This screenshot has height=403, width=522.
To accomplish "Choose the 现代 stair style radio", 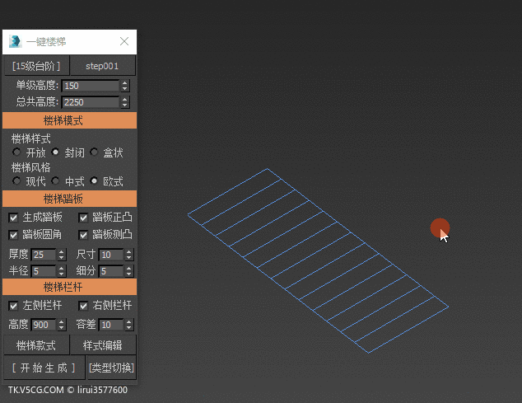I will [16, 181].
